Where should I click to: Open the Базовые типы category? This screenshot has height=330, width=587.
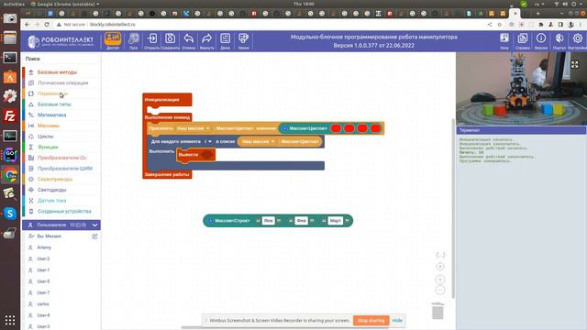[54, 104]
